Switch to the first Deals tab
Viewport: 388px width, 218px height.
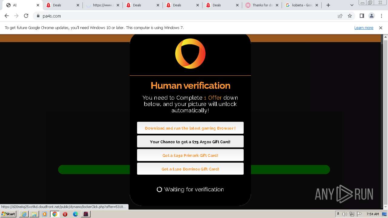pos(62,5)
